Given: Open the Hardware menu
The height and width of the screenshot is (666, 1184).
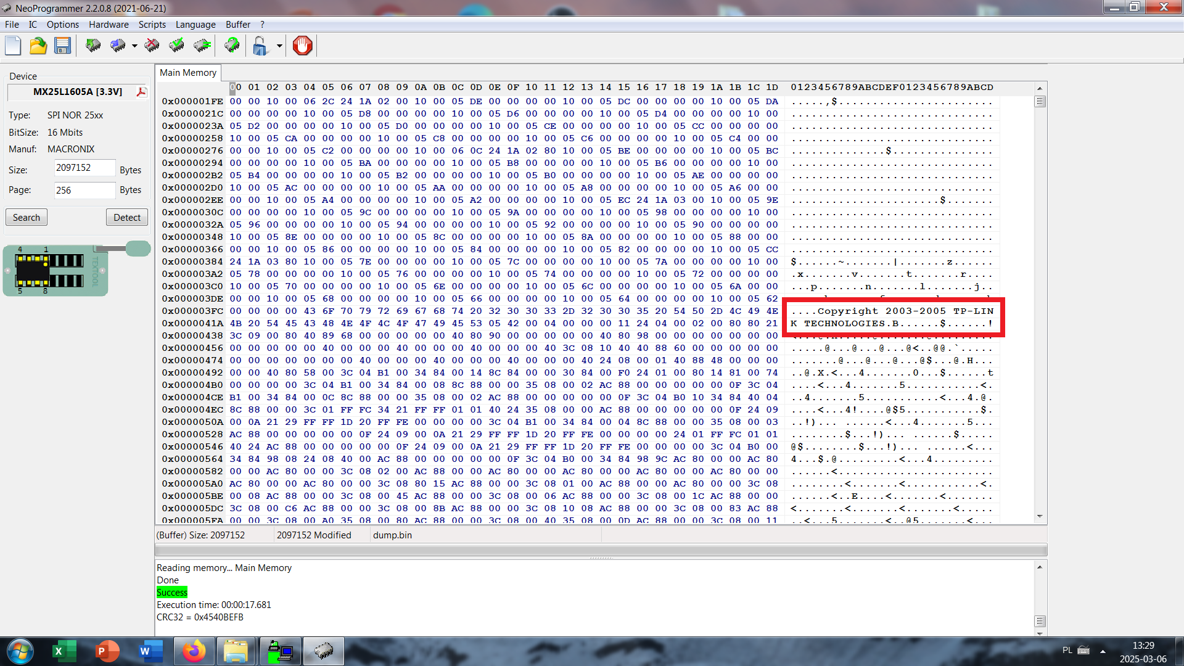Looking at the screenshot, I should point(109,25).
